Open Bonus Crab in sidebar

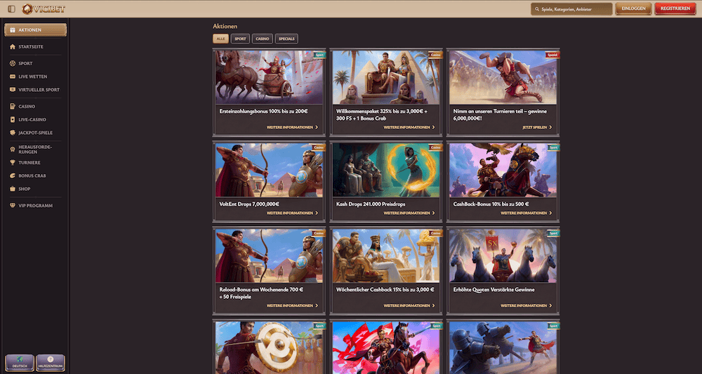coord(32,175)
